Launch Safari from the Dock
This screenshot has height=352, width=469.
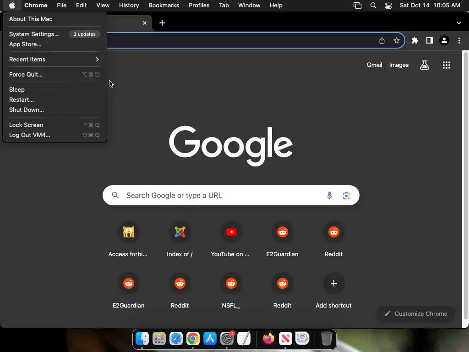pos(176,339)
